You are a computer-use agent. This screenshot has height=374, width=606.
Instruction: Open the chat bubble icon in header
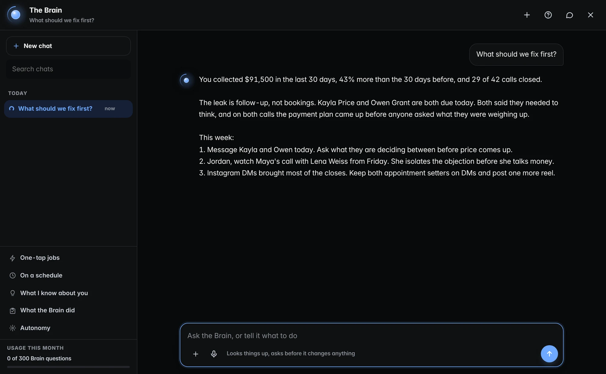coord(569,15)
